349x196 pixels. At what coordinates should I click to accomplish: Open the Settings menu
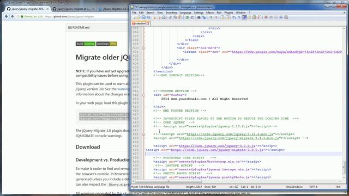pyautogui.click(x=198, y=13)
